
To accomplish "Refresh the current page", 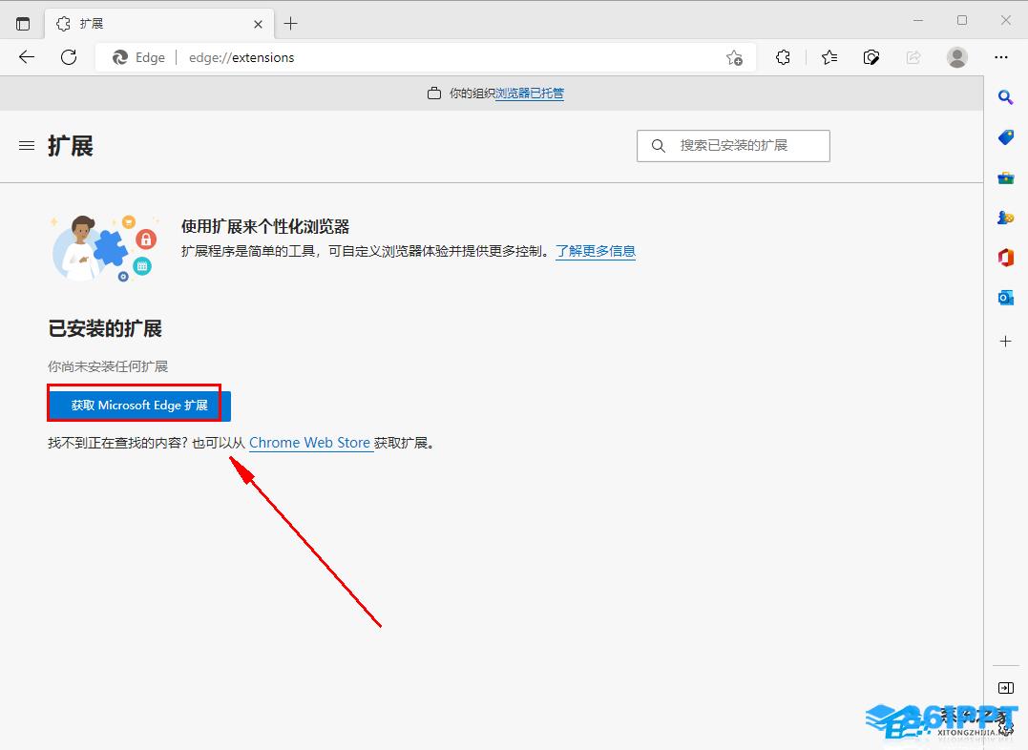I will (69, 57).
